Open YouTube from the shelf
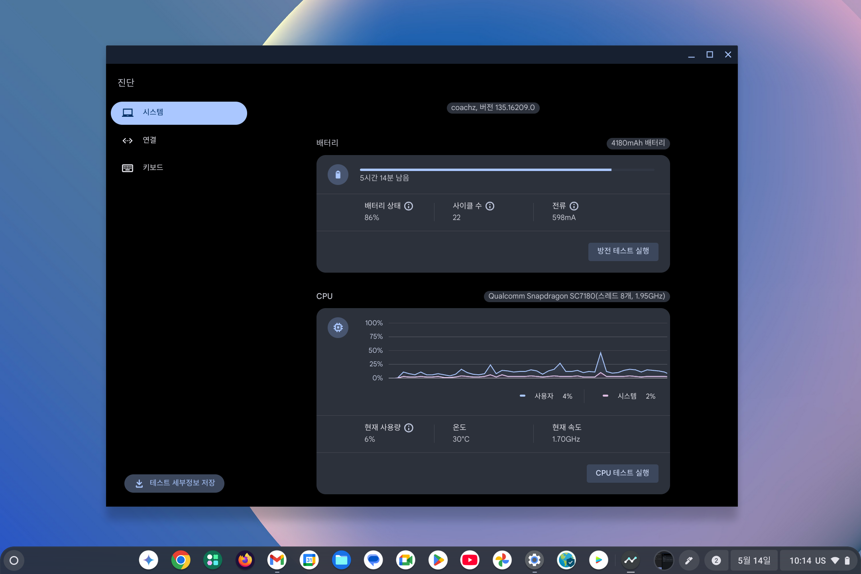 click(470, 560)
